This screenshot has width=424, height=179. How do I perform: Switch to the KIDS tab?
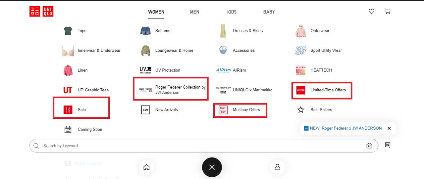pyautogui.click(x=232, y=12)
